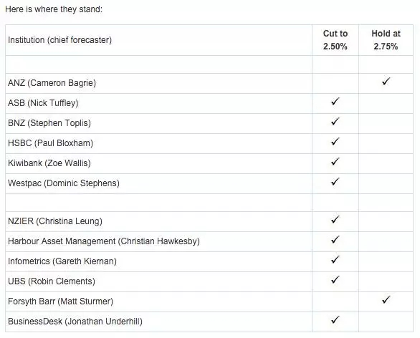
Task: Click the Westpac (Dominic Stephens) text
Action: (64, 183)
